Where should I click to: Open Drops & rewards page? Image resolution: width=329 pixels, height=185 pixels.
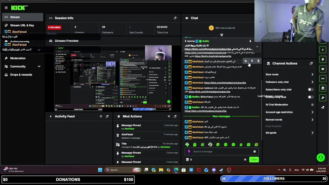click(23, 75)
